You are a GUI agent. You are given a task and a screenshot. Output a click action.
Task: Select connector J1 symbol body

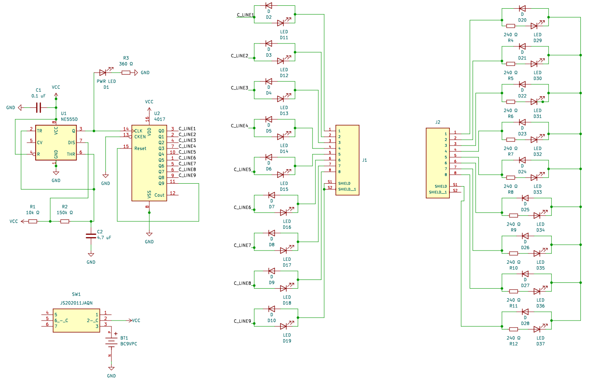[347, 160]
